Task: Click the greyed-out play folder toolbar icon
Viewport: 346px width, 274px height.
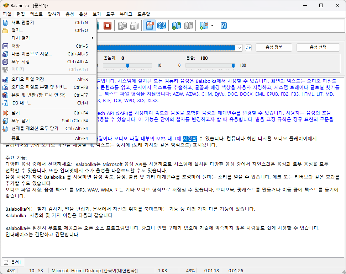Action: pyautogui.click(x=135, y=26)
